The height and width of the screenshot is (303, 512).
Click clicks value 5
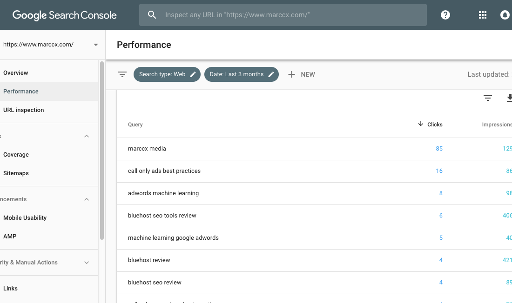tap(441, 238)
